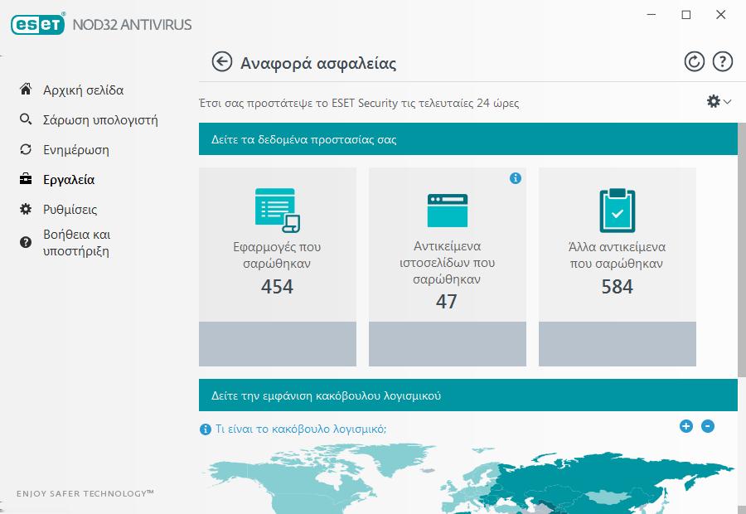The height and width of the screenshot is (514, 746).
Task: Click the count 454
Action: click(x=277, y=287)
